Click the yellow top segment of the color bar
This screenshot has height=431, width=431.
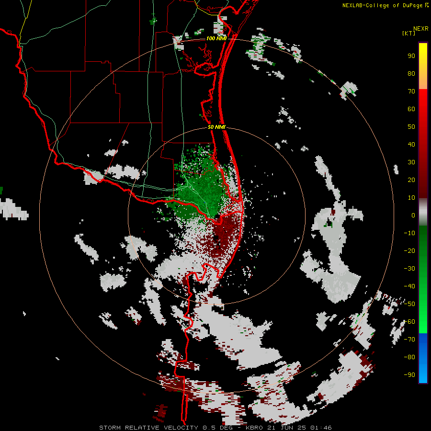423,66
